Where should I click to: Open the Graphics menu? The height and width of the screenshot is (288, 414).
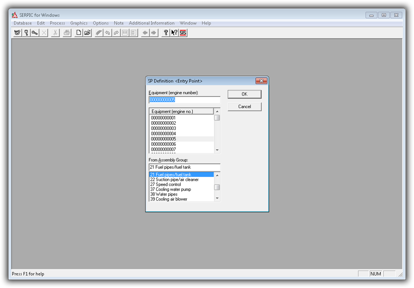coord(79,23)
